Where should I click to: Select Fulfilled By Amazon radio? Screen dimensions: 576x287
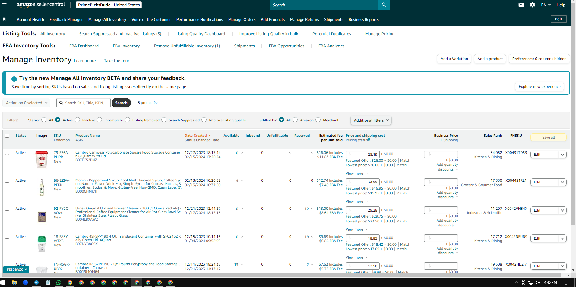295,120
